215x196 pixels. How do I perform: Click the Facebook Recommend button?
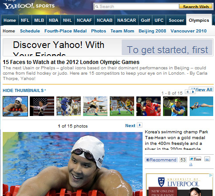[161, 160]
